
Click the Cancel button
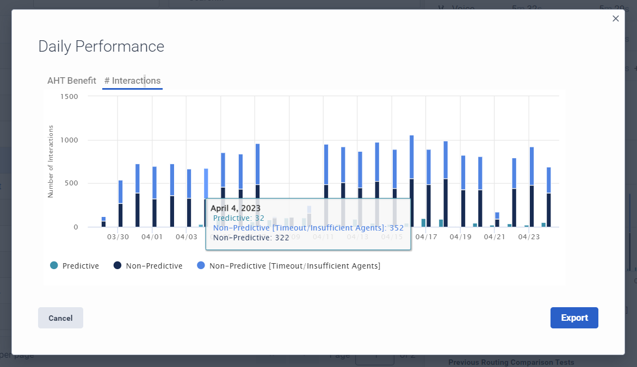[x=60, y=318]
